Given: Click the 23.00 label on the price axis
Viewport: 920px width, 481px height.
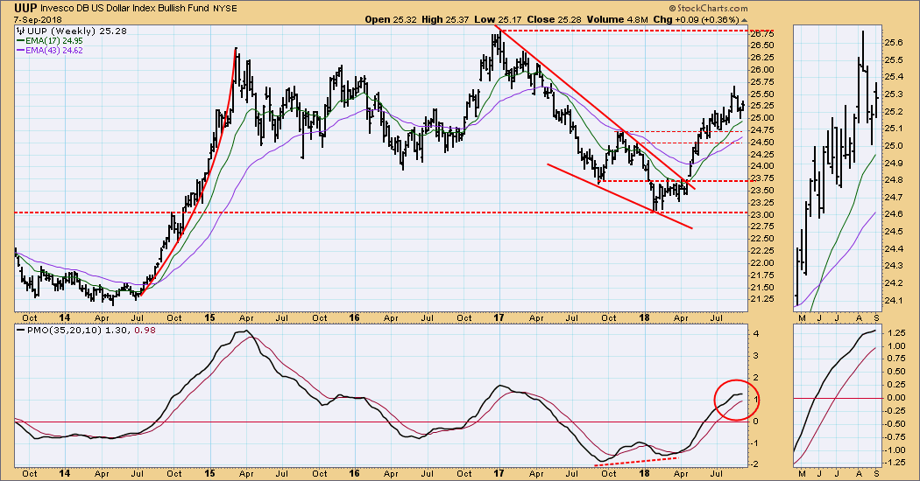Looking at the screenshot, I should 762,214.
